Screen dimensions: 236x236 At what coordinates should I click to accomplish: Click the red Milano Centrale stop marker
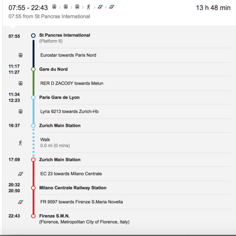tap(33, 188)
